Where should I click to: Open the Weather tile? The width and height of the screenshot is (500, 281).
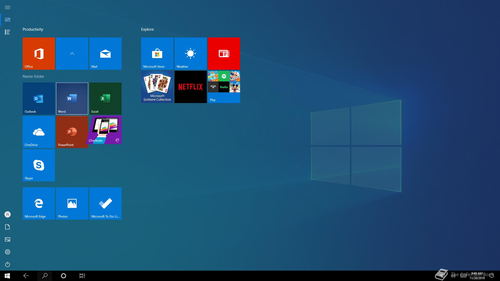point(191,54)
